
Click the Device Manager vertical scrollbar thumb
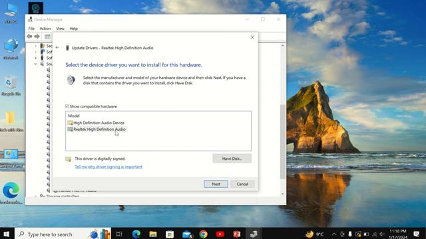(x=282, y=141)
